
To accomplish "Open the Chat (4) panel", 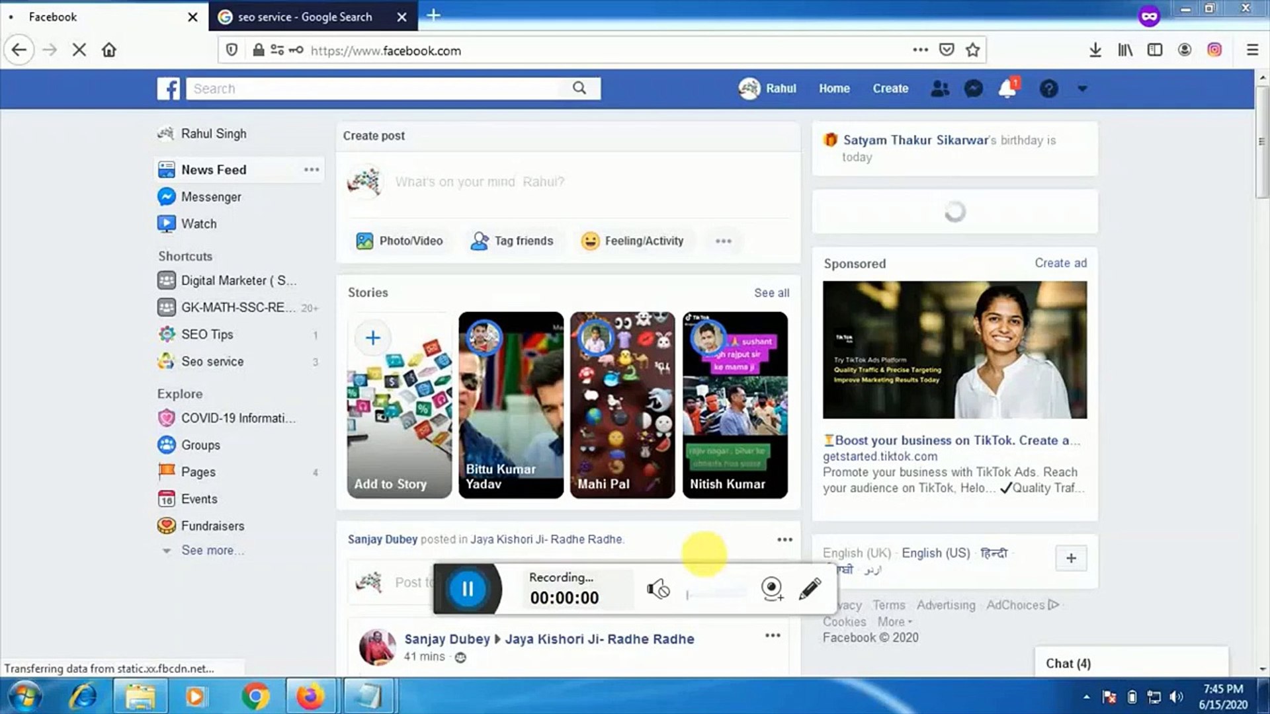I will tap(1066, 663).
